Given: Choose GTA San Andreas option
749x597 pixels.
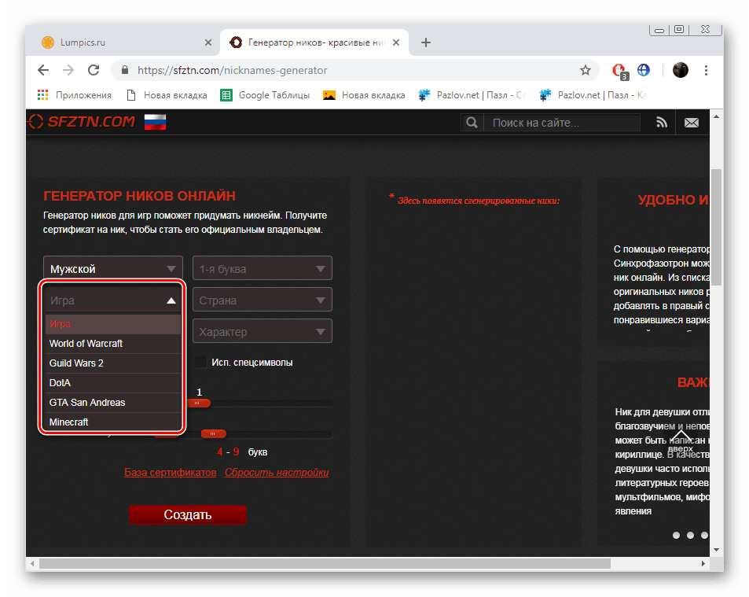Looking at the screenshot, I should point(113,402).
